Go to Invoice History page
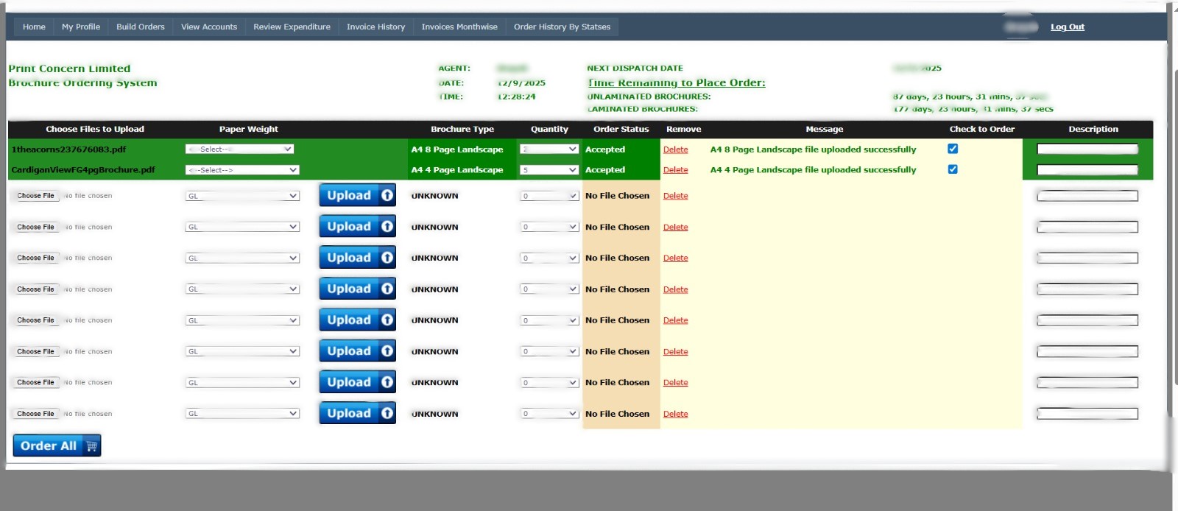The image size is (1178, 511). [375, 27]
